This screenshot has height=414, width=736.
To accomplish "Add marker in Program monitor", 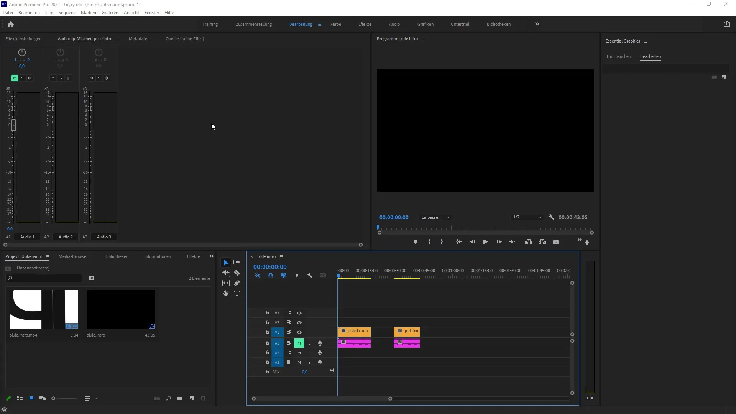I will point(415,242).
